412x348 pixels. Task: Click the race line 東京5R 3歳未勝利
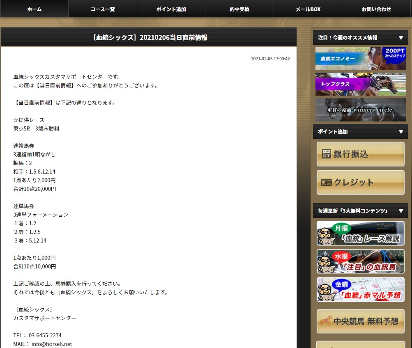point(36,128)
